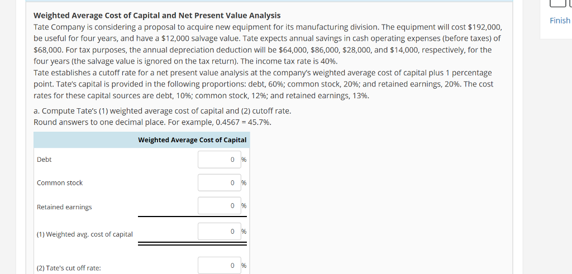Select the Retained earnings percentage input field
The width and height of the screenshot is (572, 274).
pyautogui.click(x=219, y=205)
